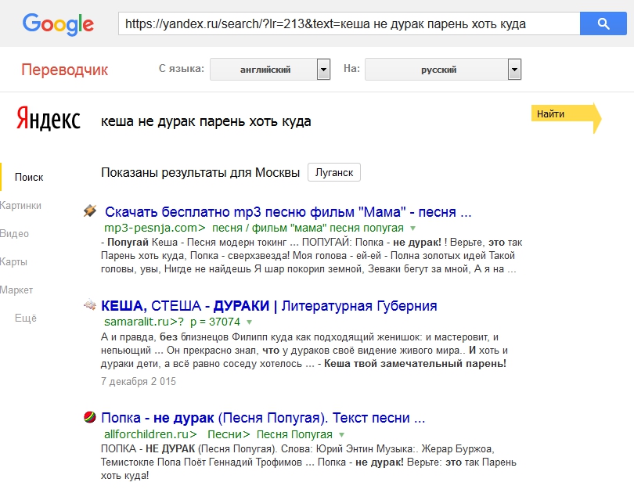Focus the Yandex search query field
Image resolution: width=634 pixels, height=493 pixels.
pos(206,121)
